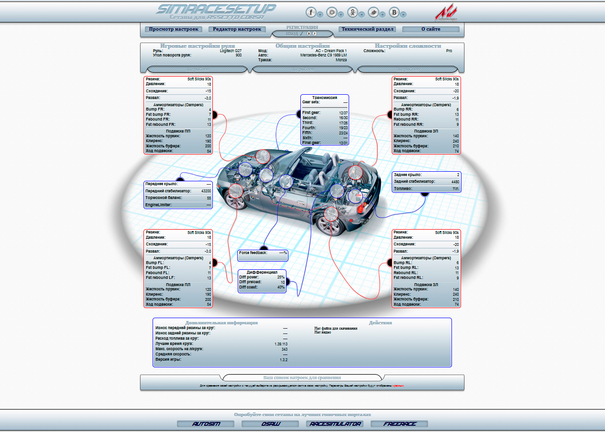Click 'Mercedes-Benz C9 1989 LM' car value
This screenshot has width=605, height=432.
point(323,55)
